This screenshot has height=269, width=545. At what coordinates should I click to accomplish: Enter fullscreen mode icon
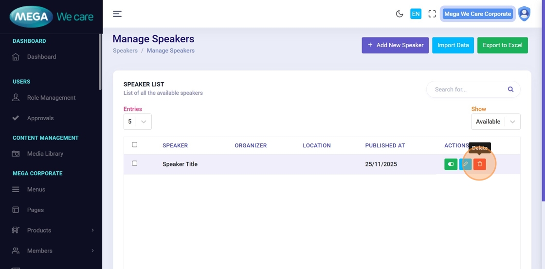point(432,14)
